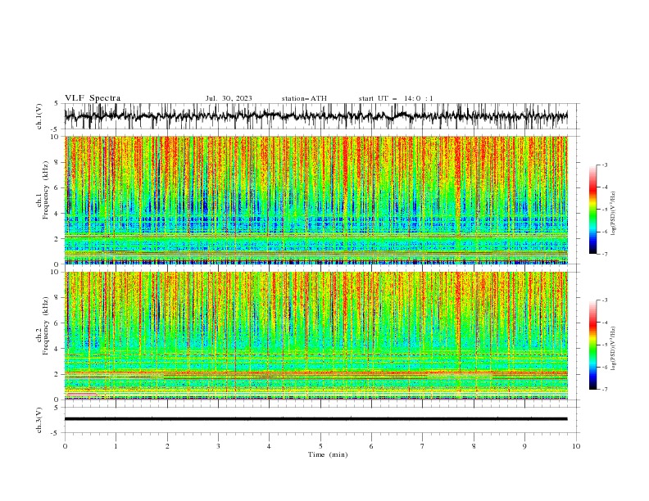Click the "-7" tick on the ch.1 colorbar
The image size is (649, 501).
pos(604,255)
